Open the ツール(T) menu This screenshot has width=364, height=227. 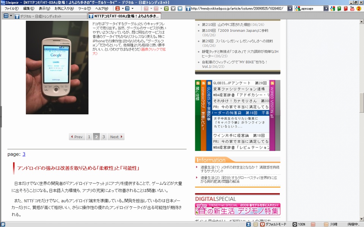[85, 9]
